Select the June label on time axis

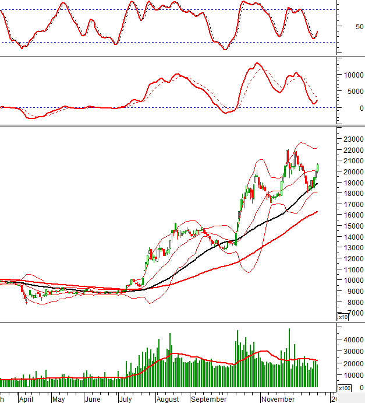point(93,400)
